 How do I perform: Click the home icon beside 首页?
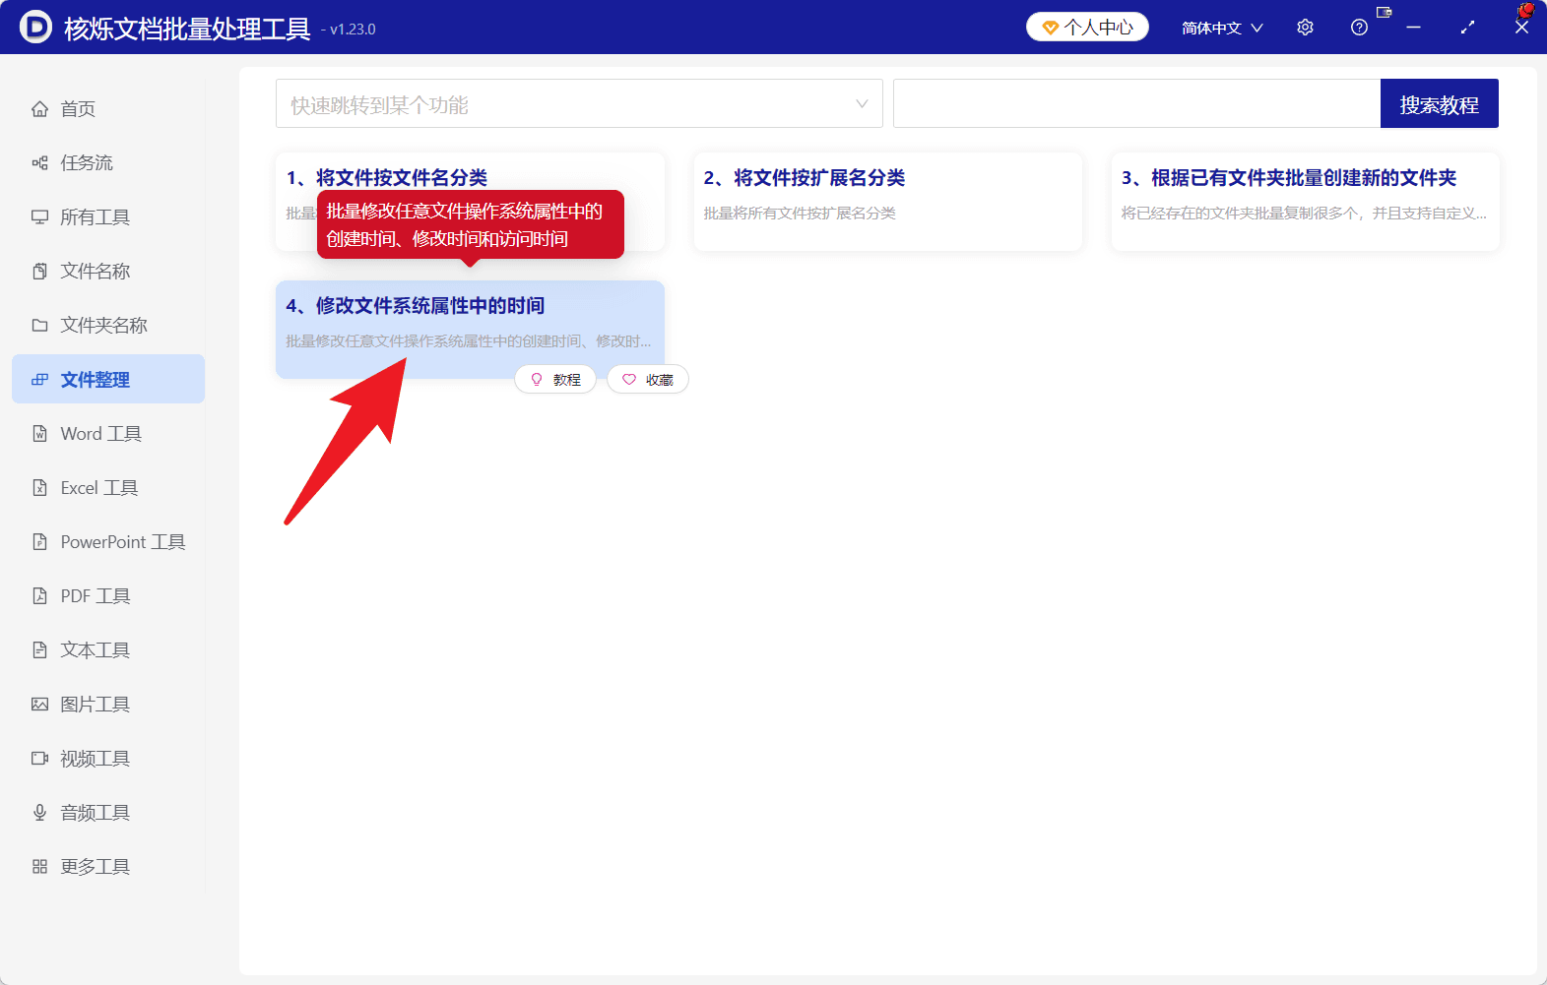(39, 108)
